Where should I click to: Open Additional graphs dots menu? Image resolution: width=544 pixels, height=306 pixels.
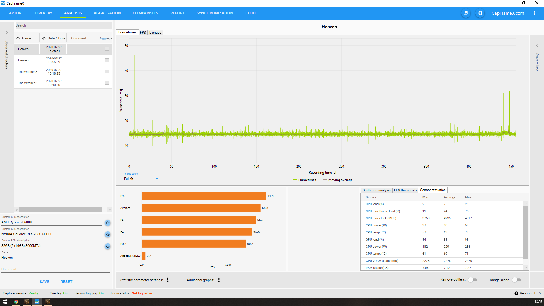(x=219, y=280)
